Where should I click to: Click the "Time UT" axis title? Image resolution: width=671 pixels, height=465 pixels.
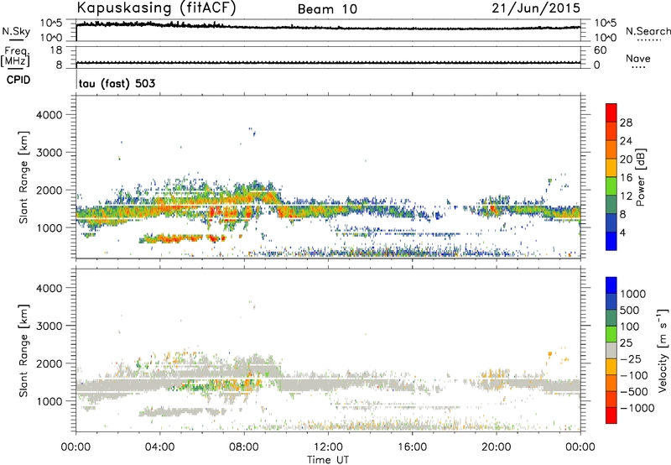[328, 460]
